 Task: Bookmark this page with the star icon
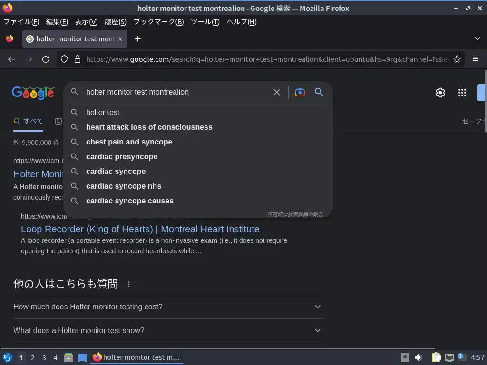point(457,59)
